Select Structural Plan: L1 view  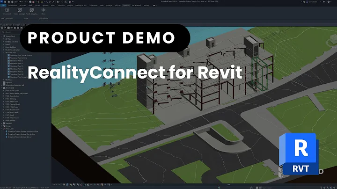pos(16,61)
